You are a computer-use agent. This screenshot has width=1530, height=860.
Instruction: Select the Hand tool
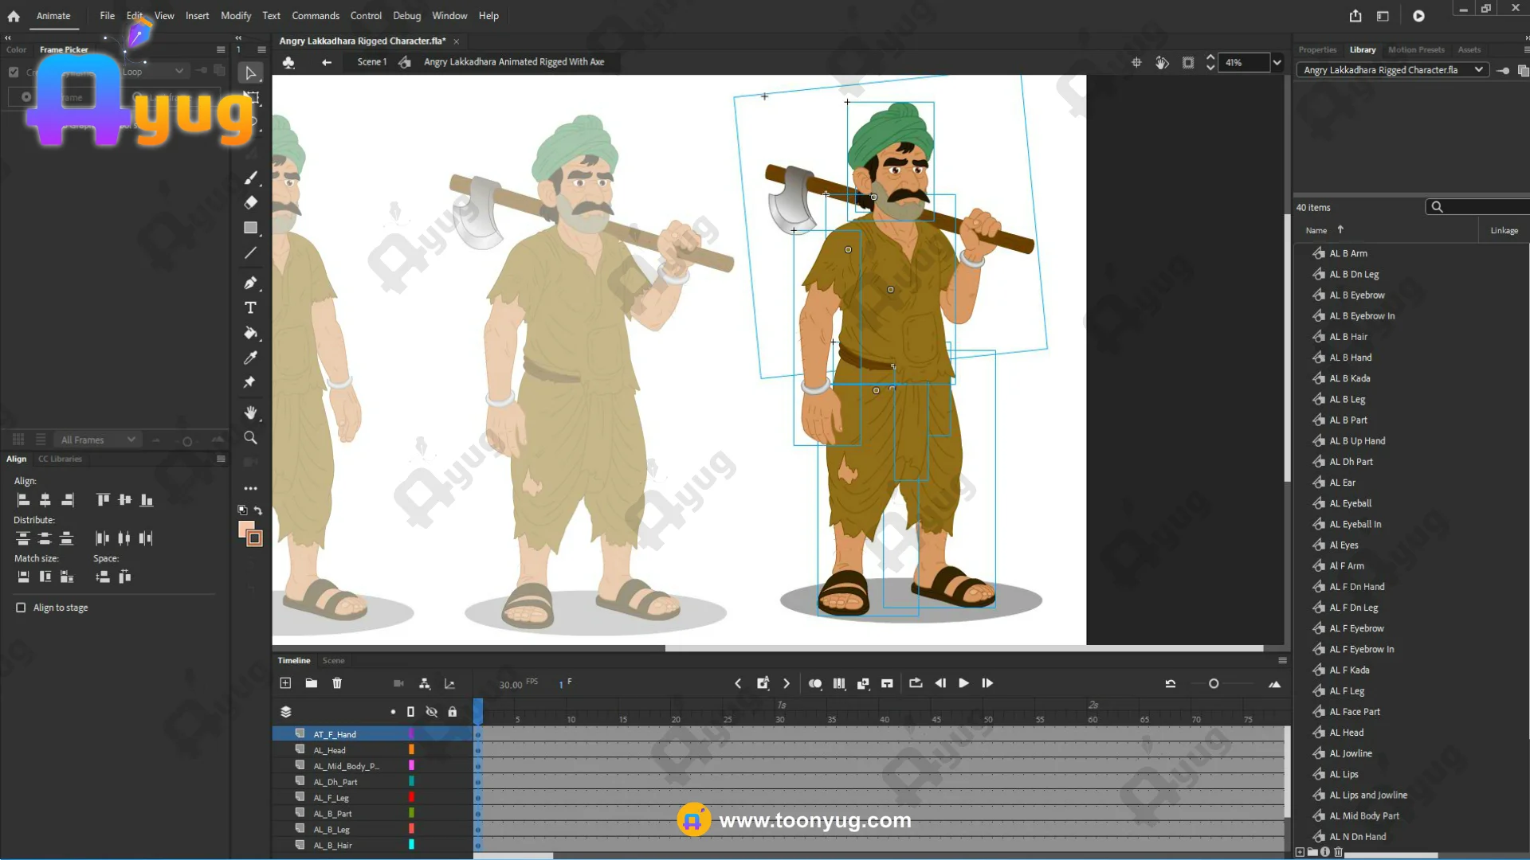[x=250, y=412]
